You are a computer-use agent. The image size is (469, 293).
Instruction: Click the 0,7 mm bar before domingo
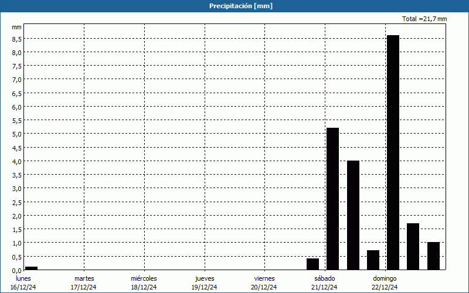pos(373,260)
